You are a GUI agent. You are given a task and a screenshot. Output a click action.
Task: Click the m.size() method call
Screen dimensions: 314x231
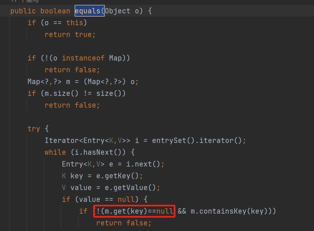[53, 93]
